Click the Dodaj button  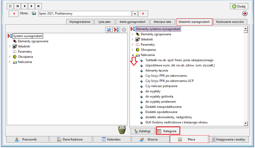pos(239,6)
